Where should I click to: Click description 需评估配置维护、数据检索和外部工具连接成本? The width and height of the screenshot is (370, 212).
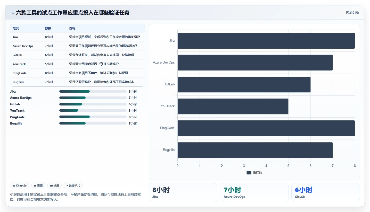point(102,82)
